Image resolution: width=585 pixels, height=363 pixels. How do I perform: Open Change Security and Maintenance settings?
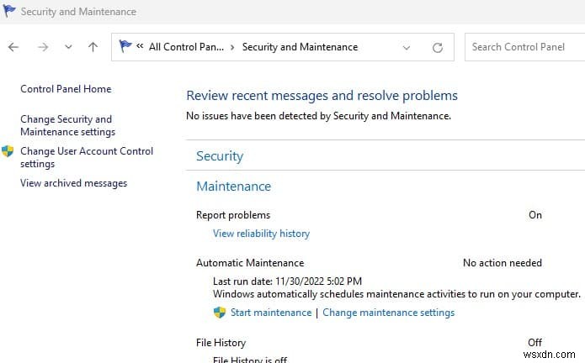pos(67,125)
